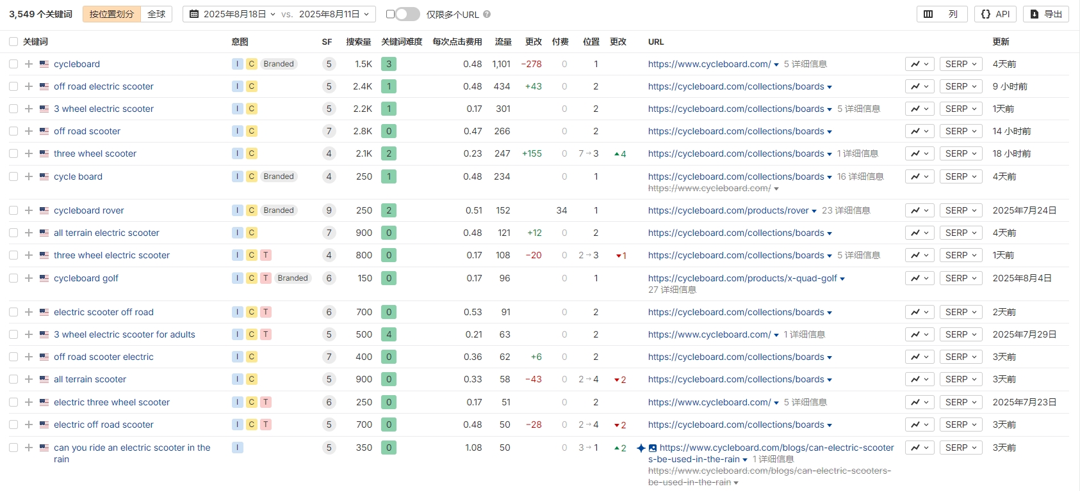Open trend chart icon for all terrain scooter row
Image resolution: width=1080 pixels, height=491 pixels.
click(x=919, y=379)
